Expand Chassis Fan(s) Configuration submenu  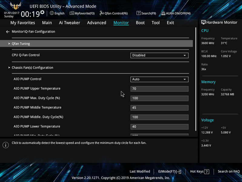coord(9,67)
